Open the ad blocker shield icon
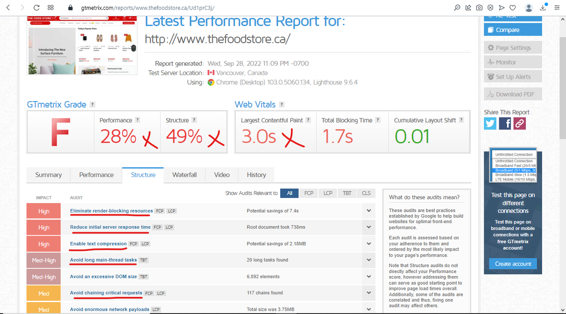566x314 pixels. (490, 8)
